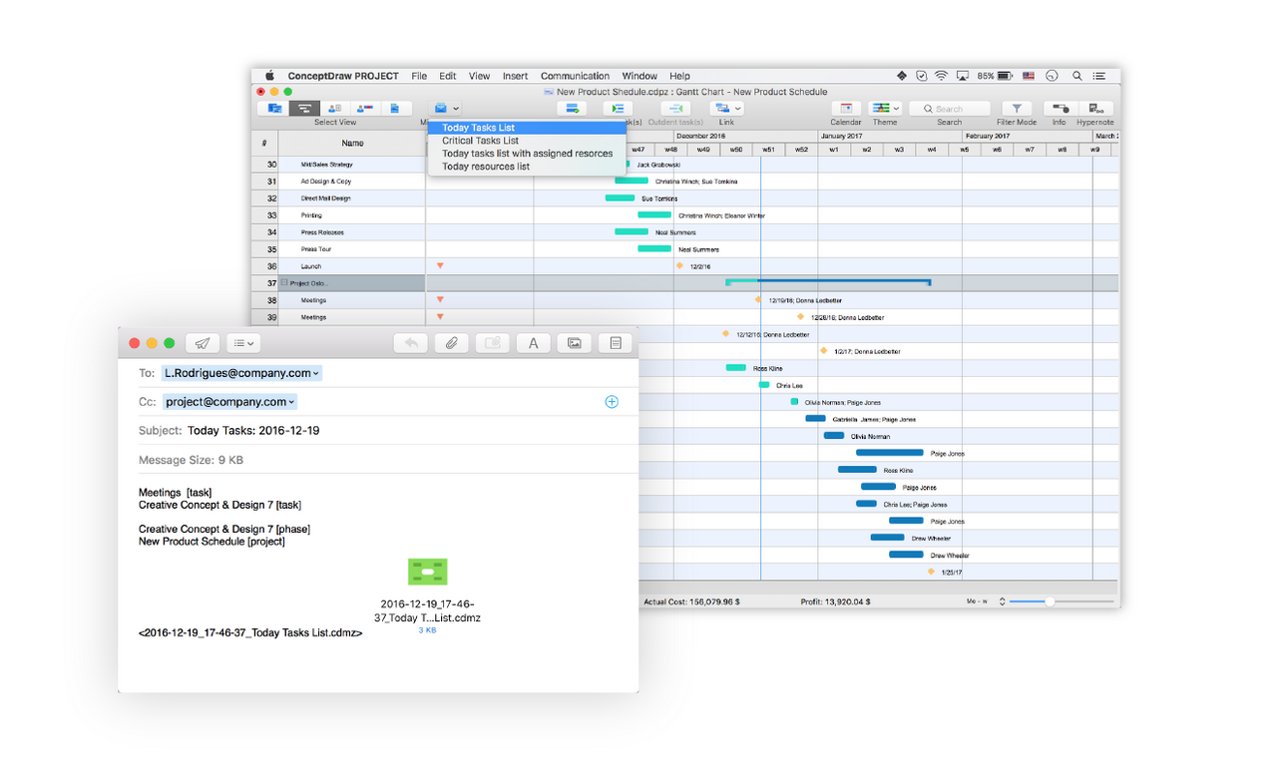Click the Wi-Fi status icon in menu bar
Viewport: 1277px width, 782px height.
click(941, 76)
